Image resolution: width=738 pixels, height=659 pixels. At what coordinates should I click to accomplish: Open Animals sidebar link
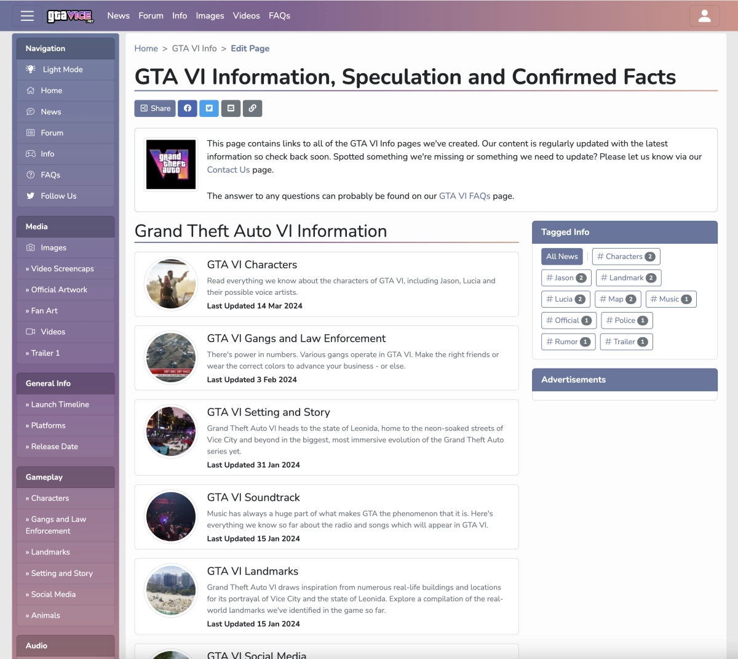coord(65,615)
